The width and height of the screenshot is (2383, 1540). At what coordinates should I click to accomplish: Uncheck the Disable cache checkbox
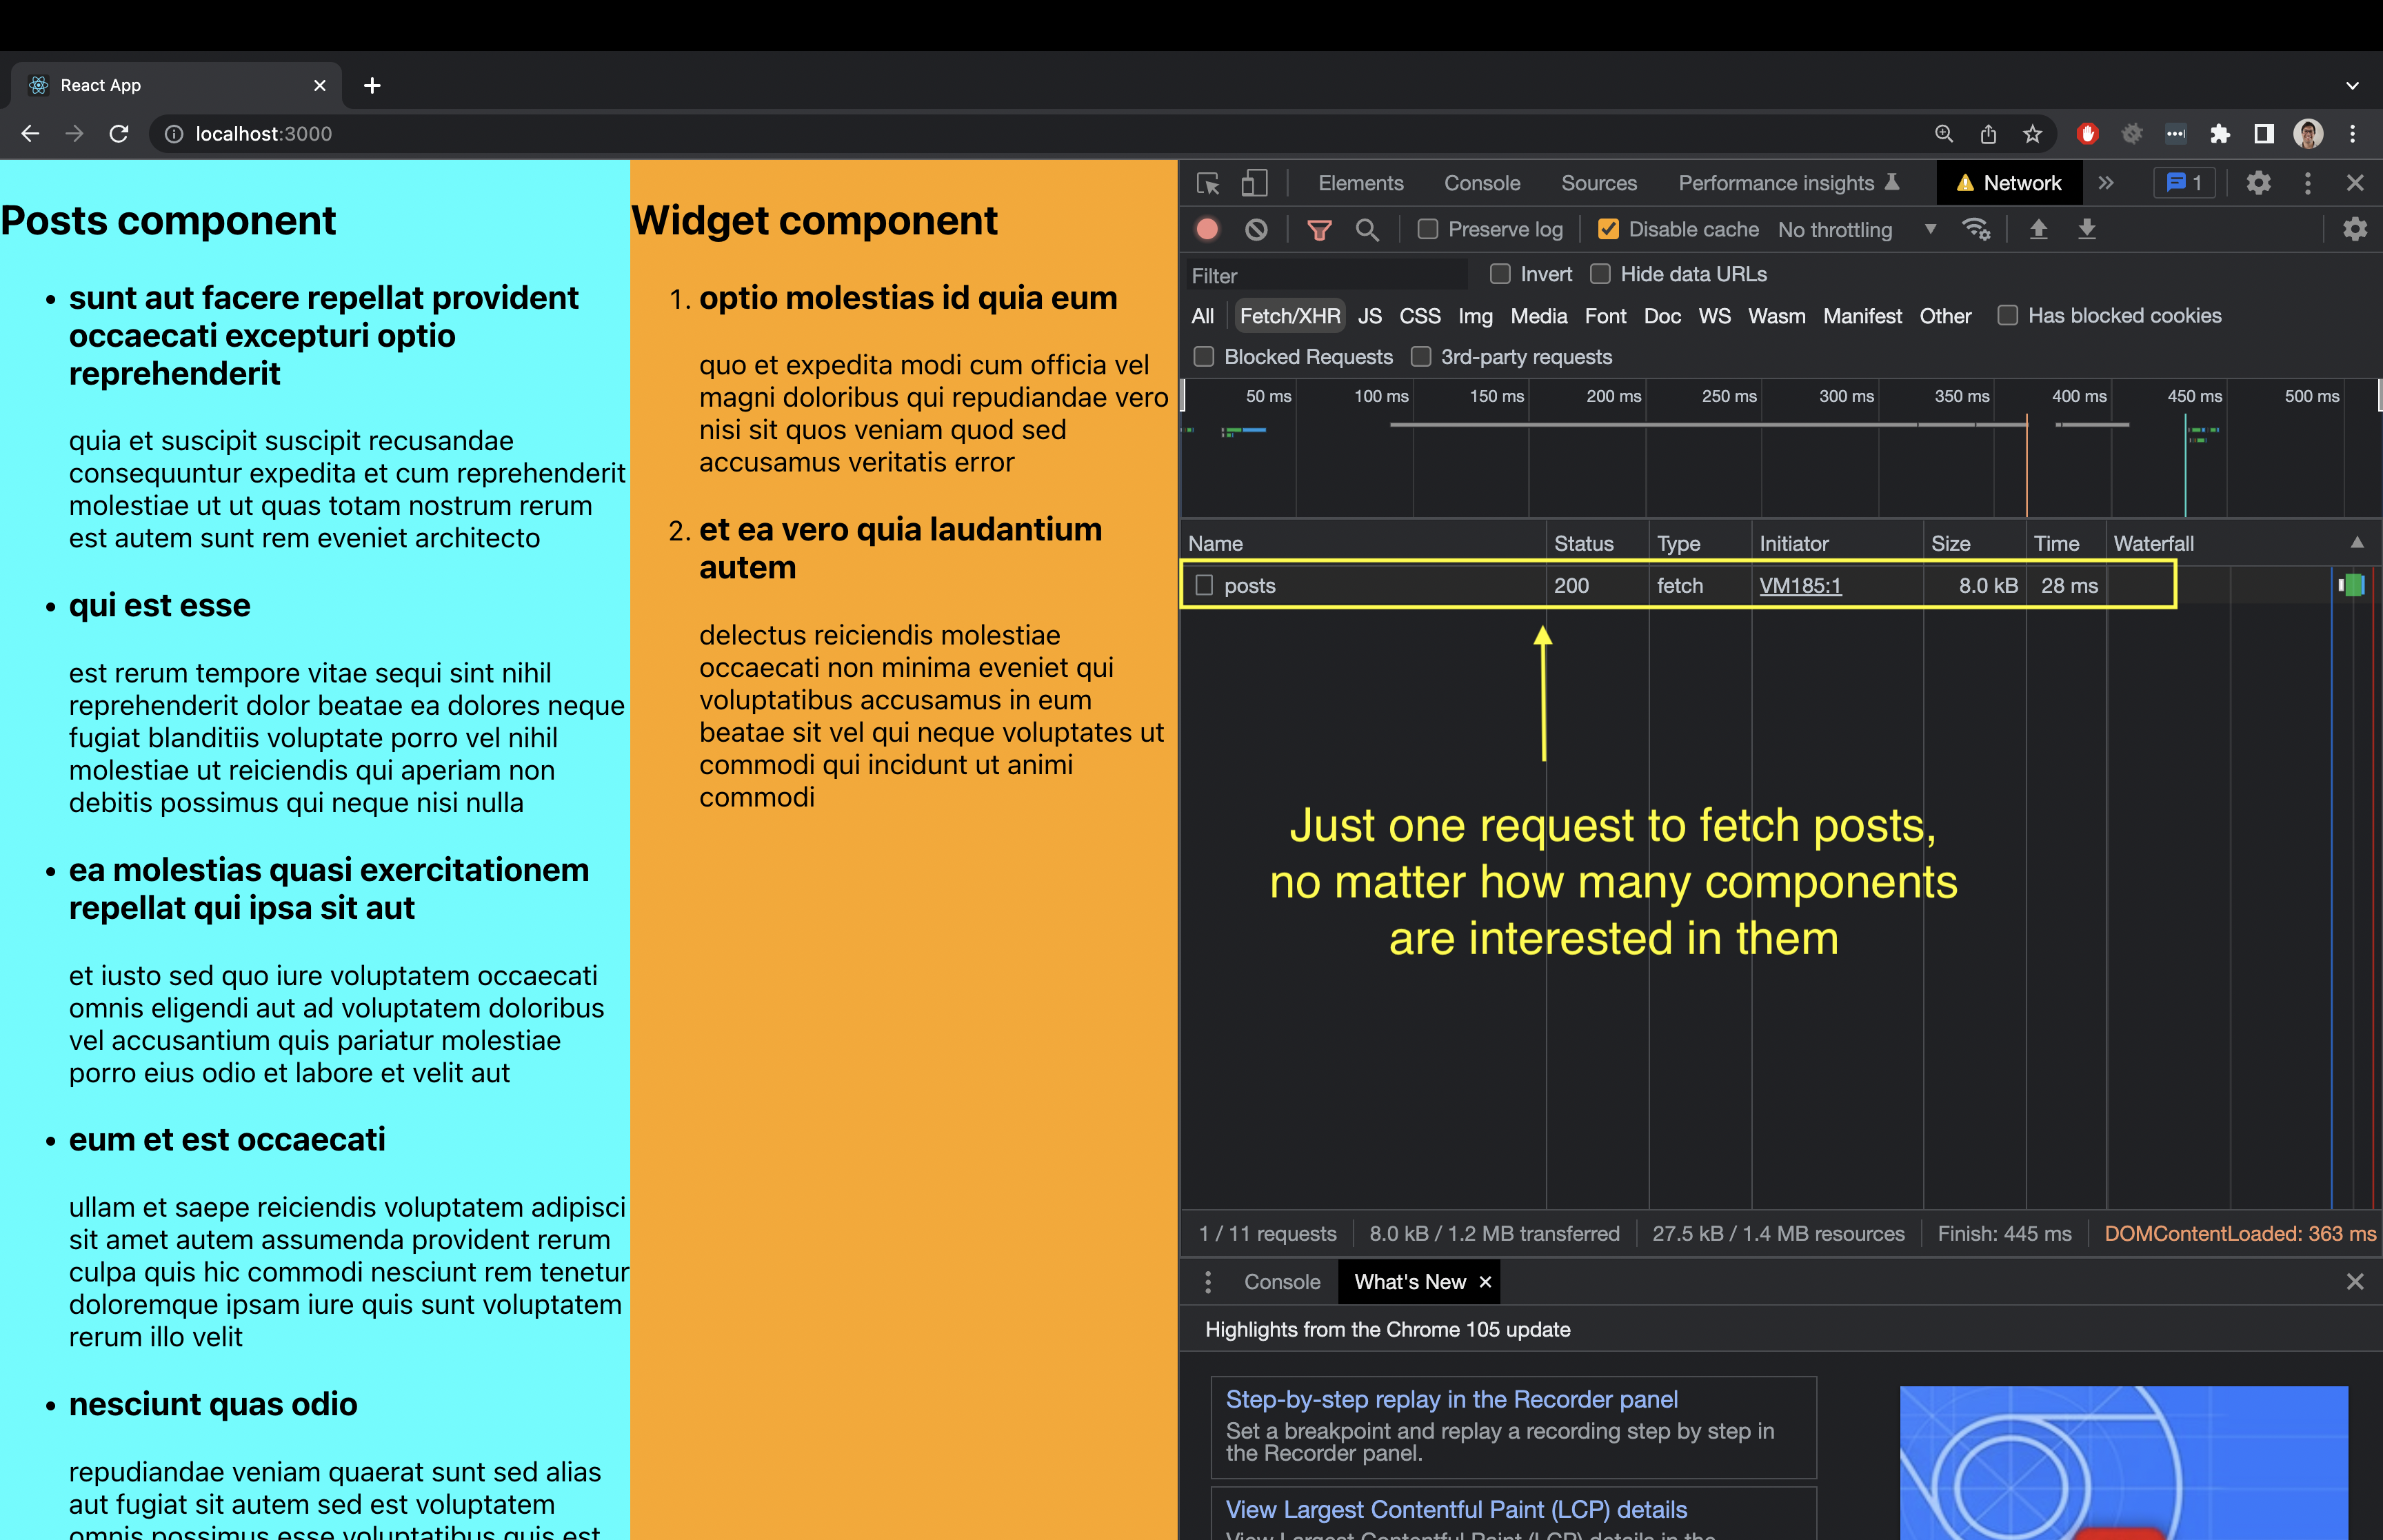(x=1608, y=229)
